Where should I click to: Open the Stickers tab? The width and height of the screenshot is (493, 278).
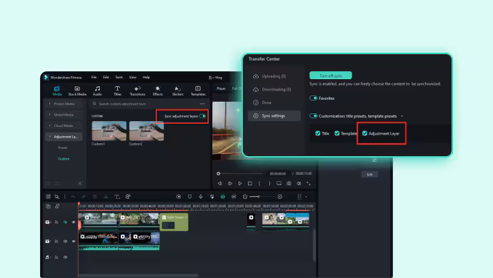point(178,91)
